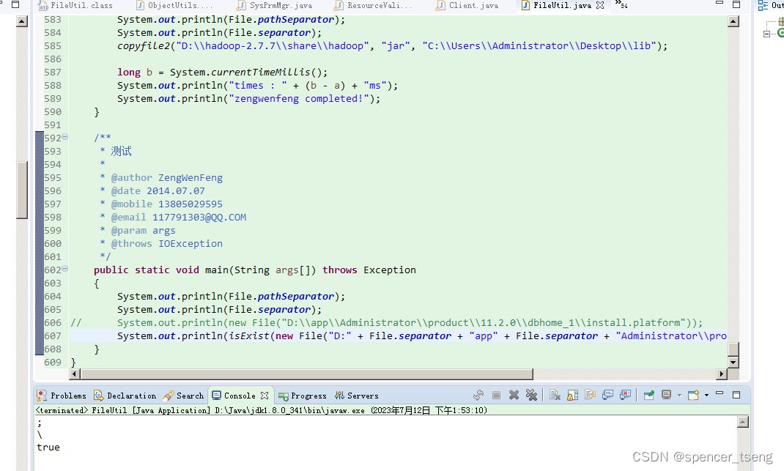Image resolution: width=784 pixels, height=471 pixels.
Task: Collapse all items in the Outline view
Action: click(x=766, y=34)
